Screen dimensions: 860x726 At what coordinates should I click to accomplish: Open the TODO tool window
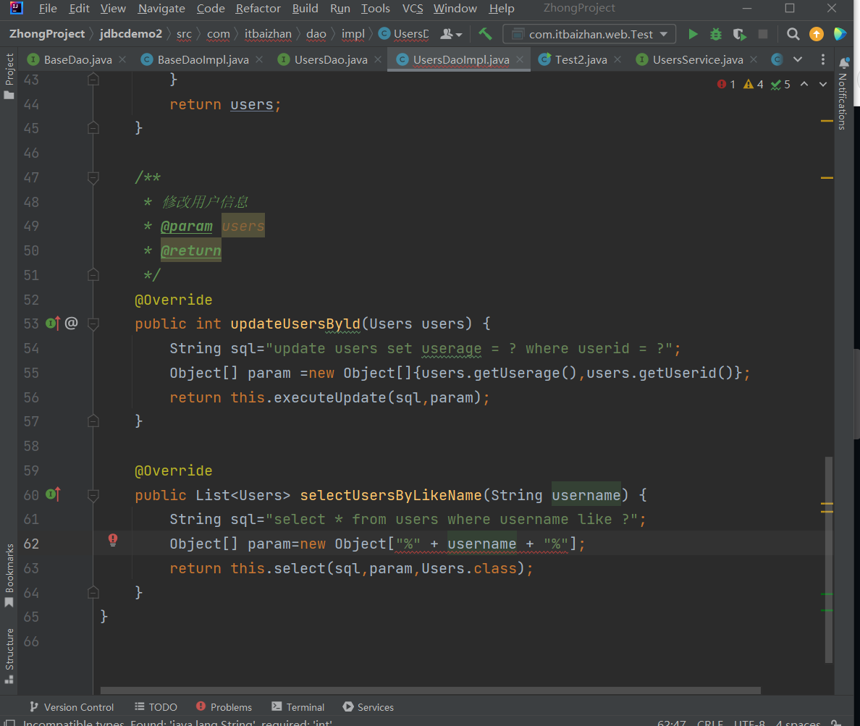pyautogui.click(x=156, y=706)
